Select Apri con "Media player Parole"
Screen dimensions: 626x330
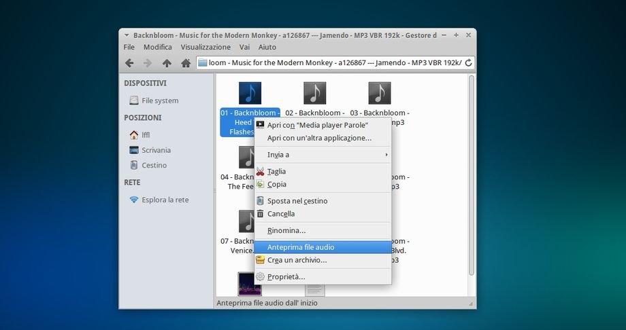tap(317, 125)
